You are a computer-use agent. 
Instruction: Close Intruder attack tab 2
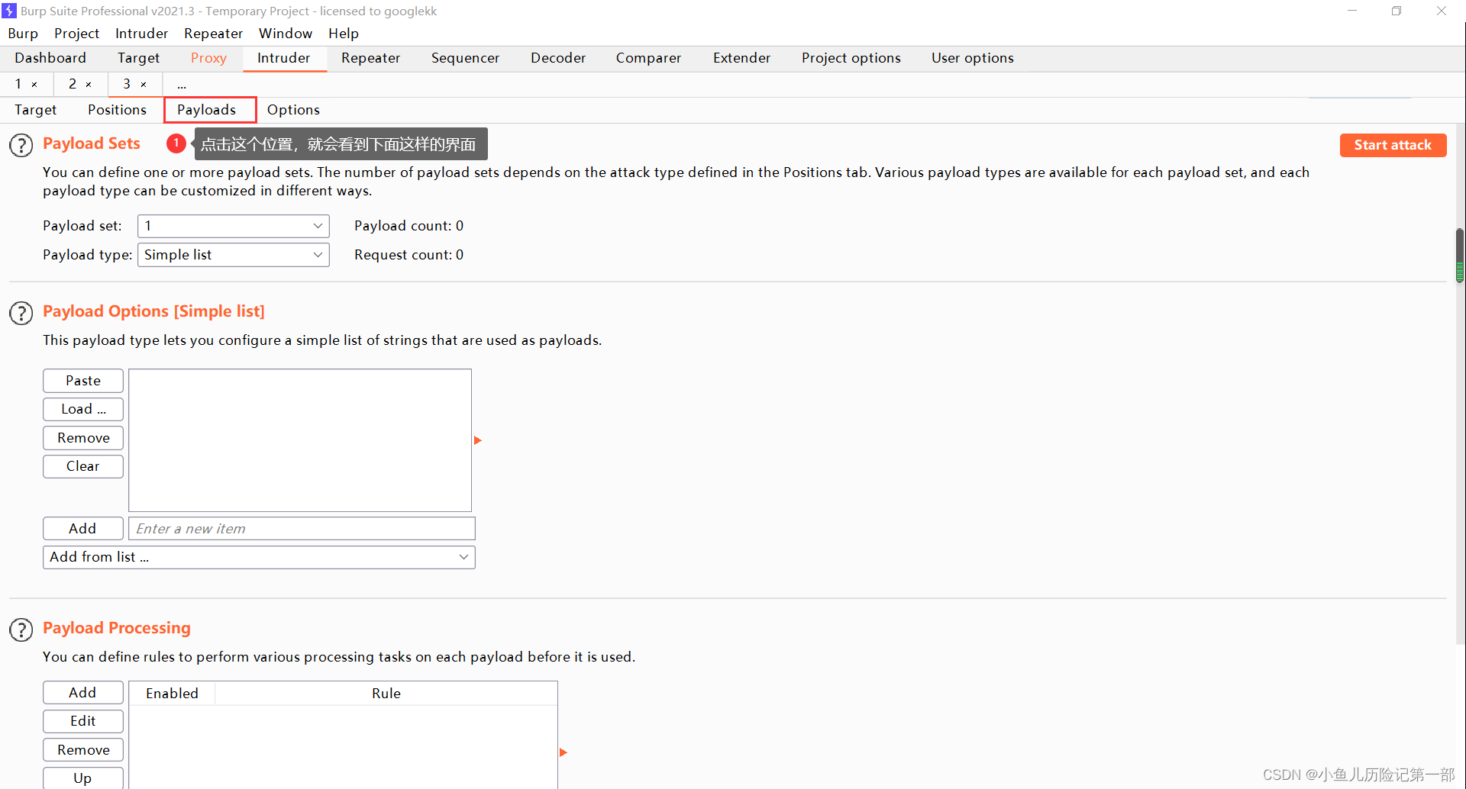pos(89,85)
